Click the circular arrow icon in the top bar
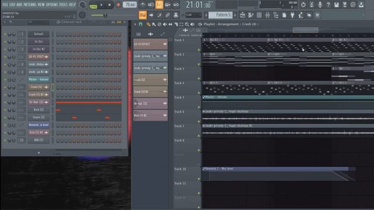 [303, 5]
